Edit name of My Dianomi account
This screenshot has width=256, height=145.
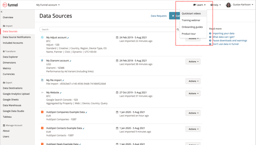pos(70,61)
